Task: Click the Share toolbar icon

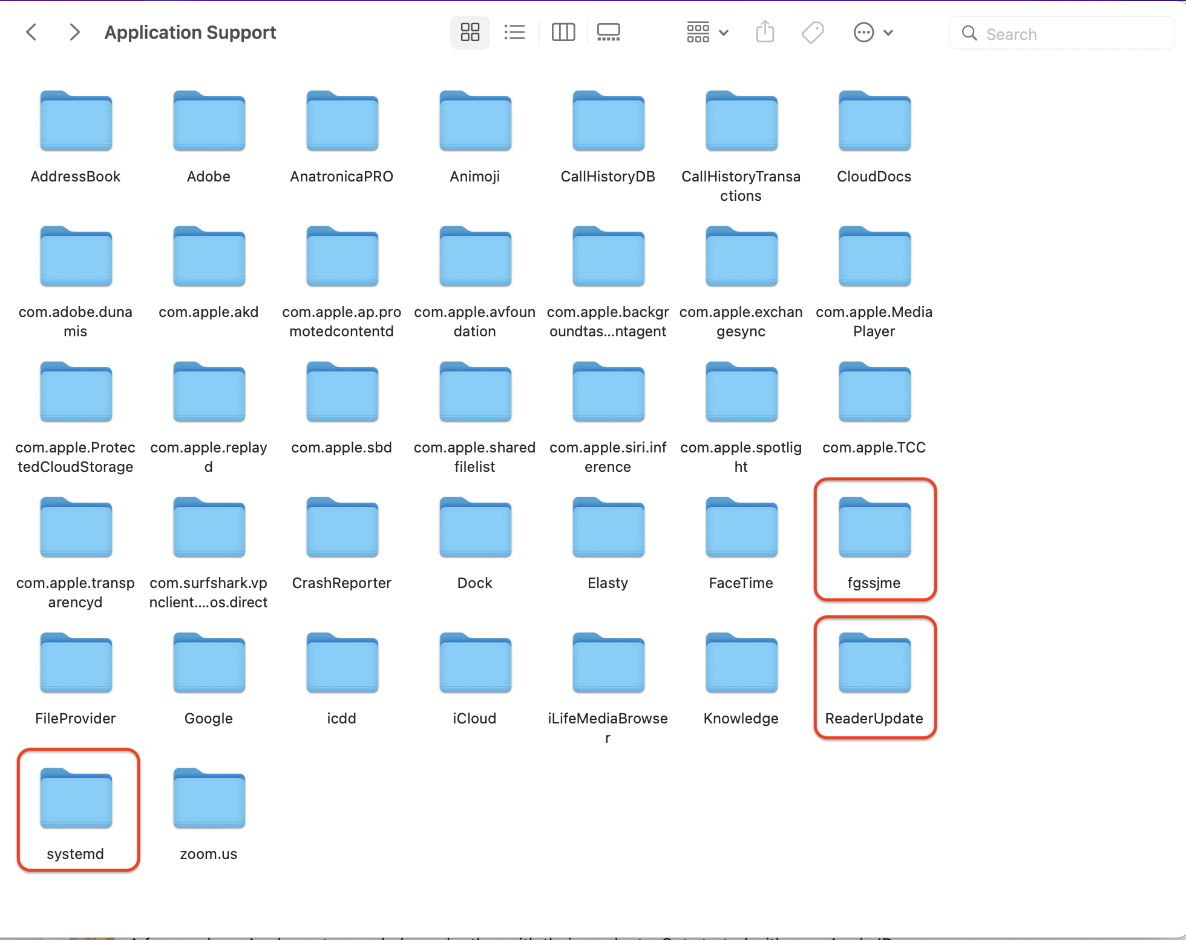Action: pos(765,33)
